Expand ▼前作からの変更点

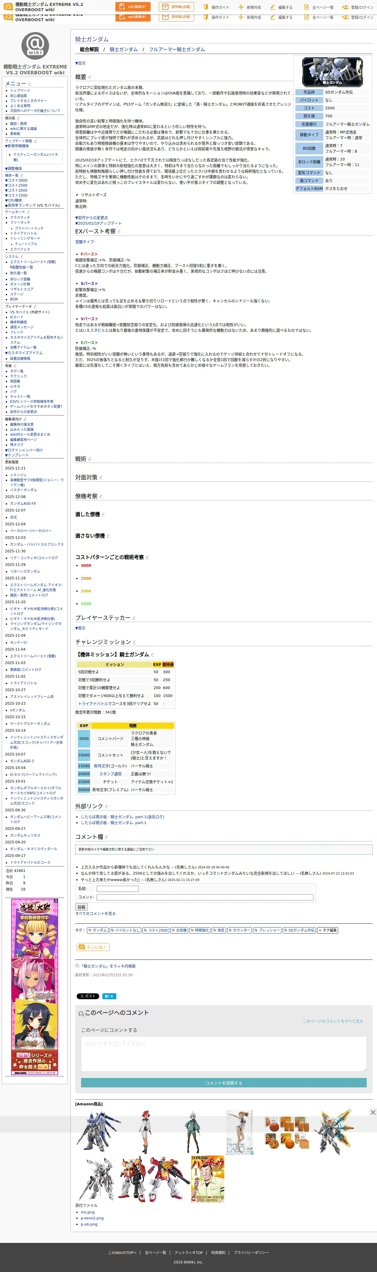91,218
